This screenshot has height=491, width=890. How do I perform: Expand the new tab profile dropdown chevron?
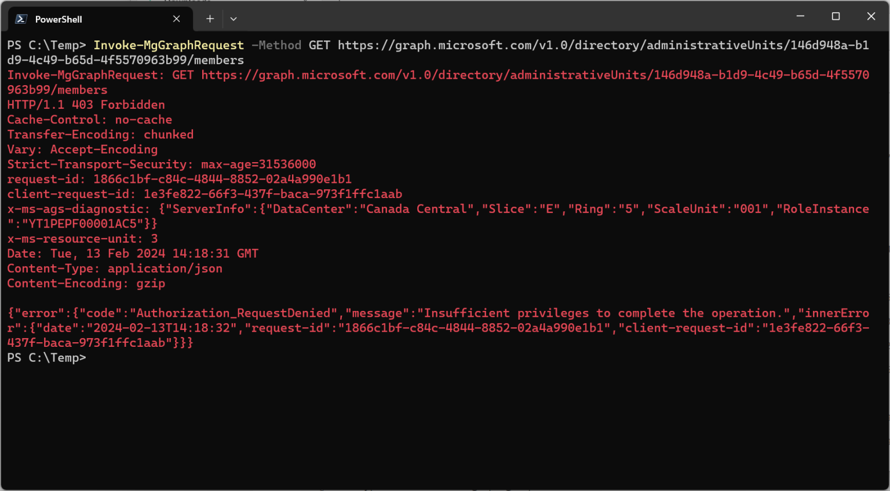click(x=234, y=19)
